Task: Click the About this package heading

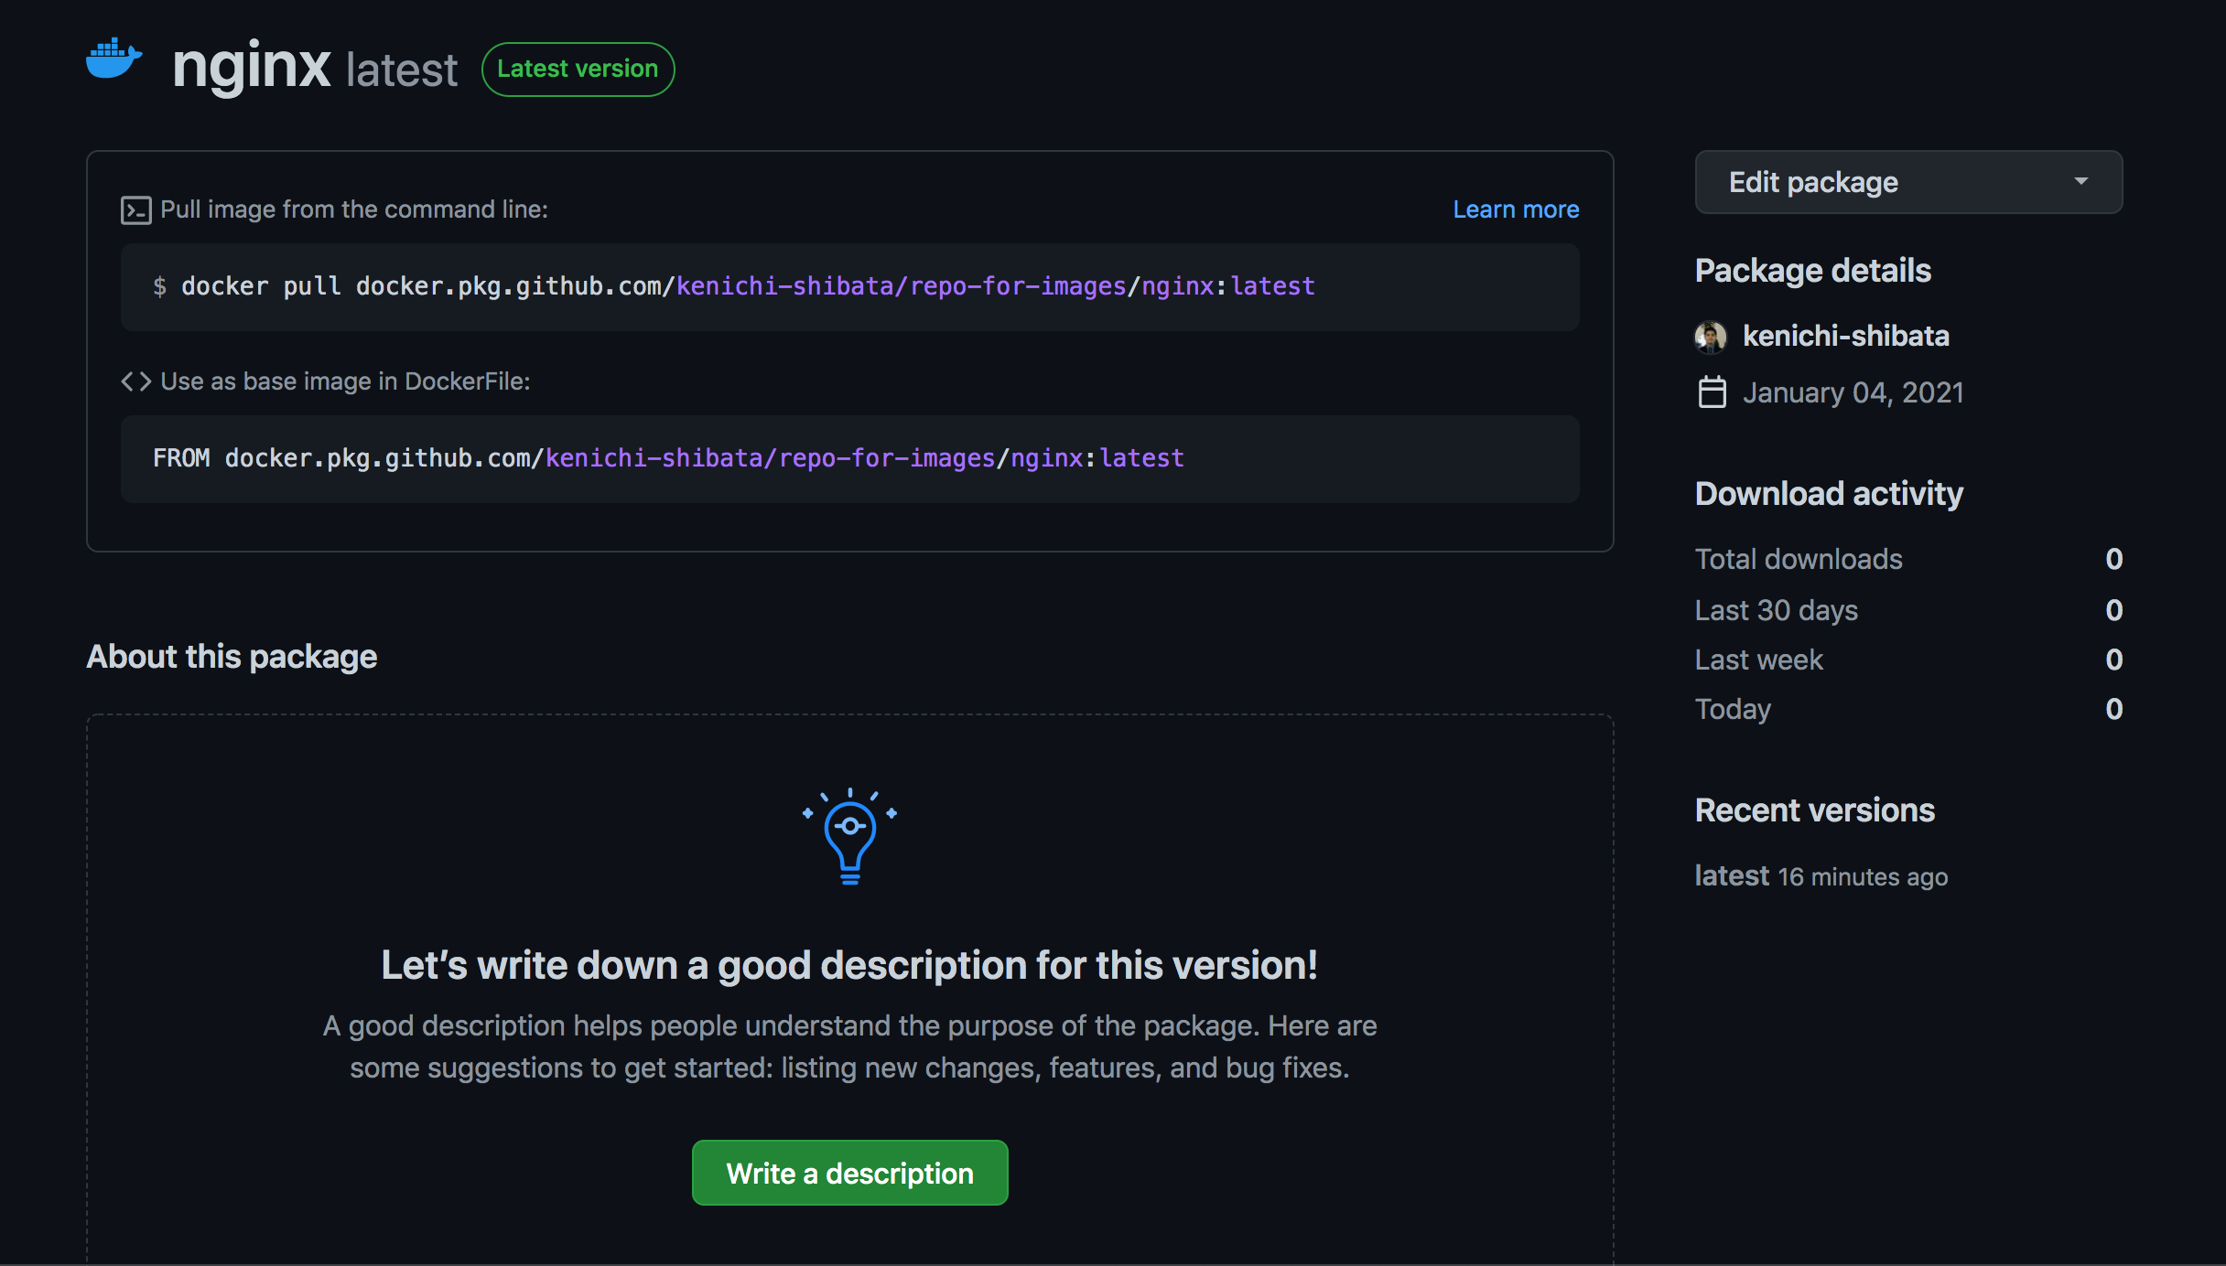Action: 232,657
